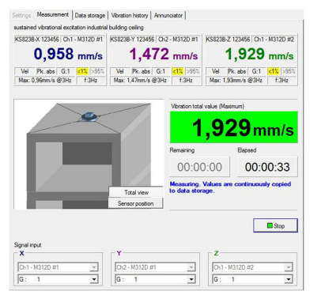This screenshot has width=310, height=295.
Task: Click the Elapsed time field 00:00:33
Action: (267, 167)
